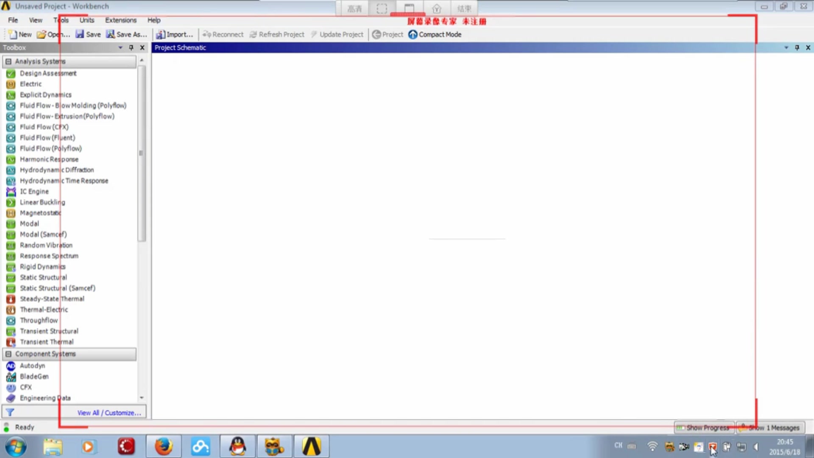
Task: Open the View All / Customize link
Action: tap(109, 413)
